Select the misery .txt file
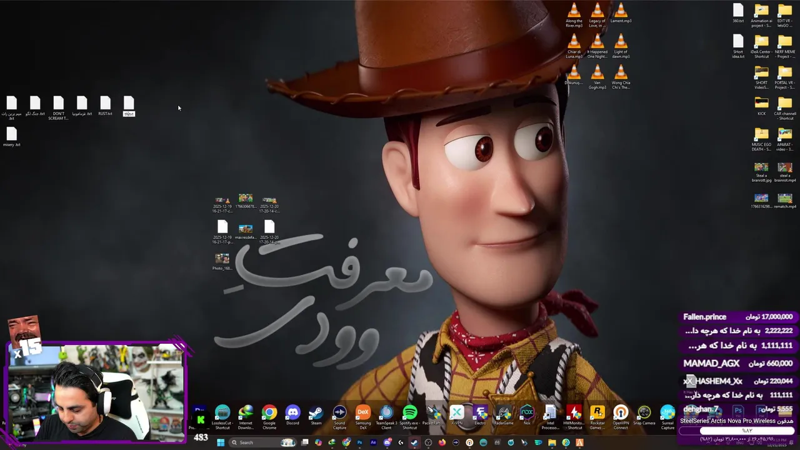 tap(11, 137)
